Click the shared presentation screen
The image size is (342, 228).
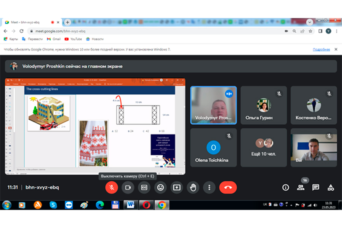point(95,127)
